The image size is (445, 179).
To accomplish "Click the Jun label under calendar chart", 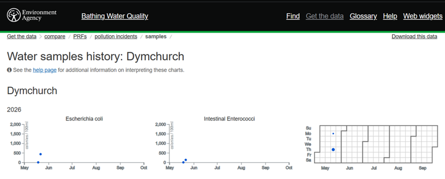I will [349, 168].
